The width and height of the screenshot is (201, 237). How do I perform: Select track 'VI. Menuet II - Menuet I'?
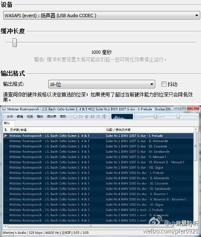tap(98, 162)
